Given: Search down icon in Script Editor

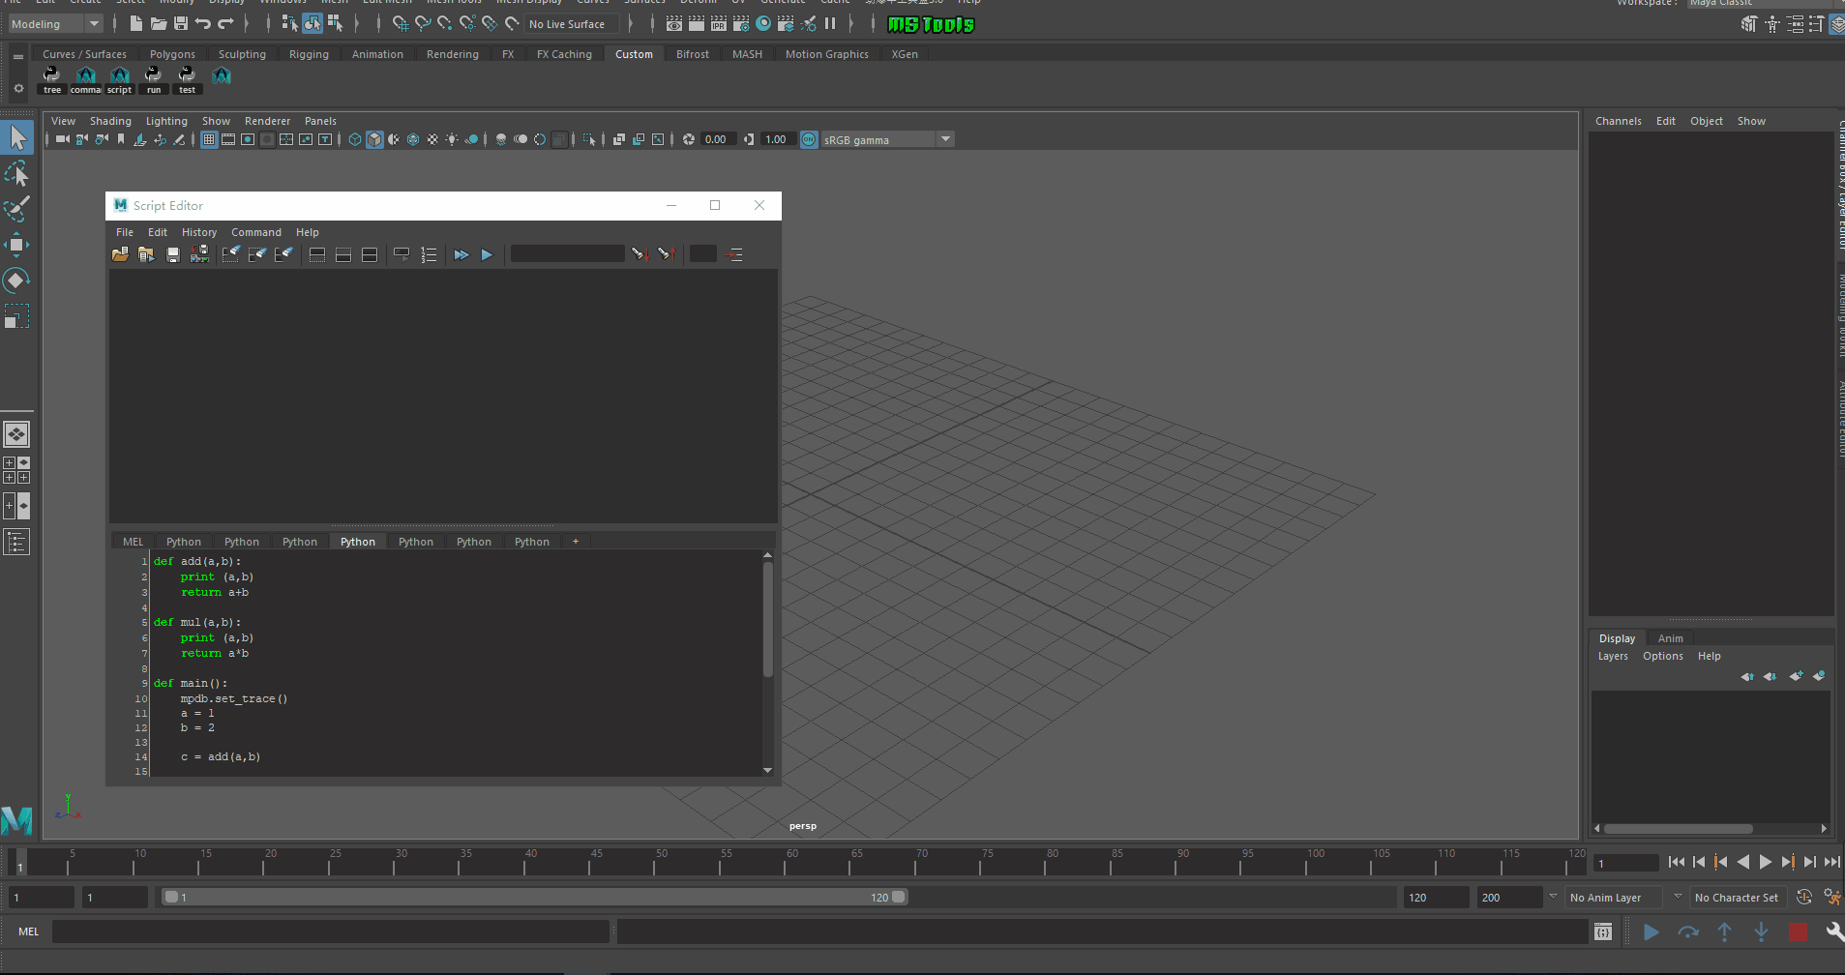Looking at the screenshot, I should click(x=639, y=254).
